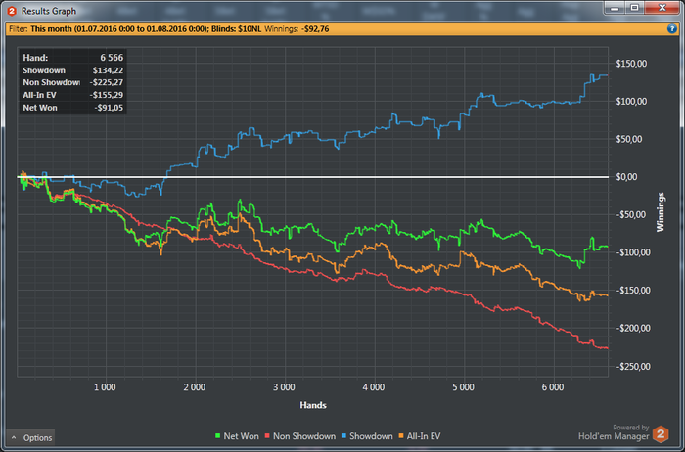Viewport: 685px width, 452px height.
Task: Click the Hands axis title
Action: click(313, 405)
